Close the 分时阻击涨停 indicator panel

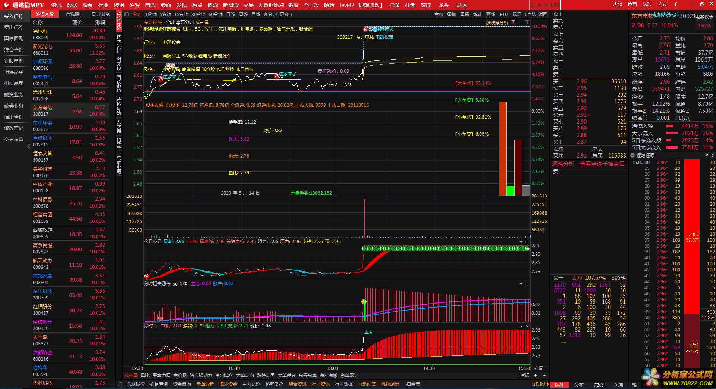point(527,284)
